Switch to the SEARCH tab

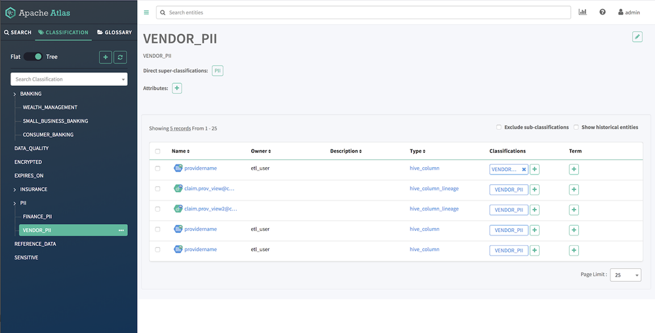click(17, 32)
